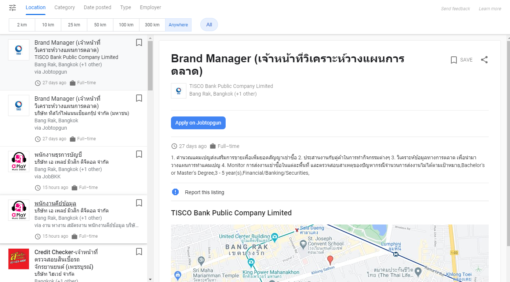This screenshot has width=510, height=282.
Task: Choose the Anywhere distance option
Action: tap(178, 25)
